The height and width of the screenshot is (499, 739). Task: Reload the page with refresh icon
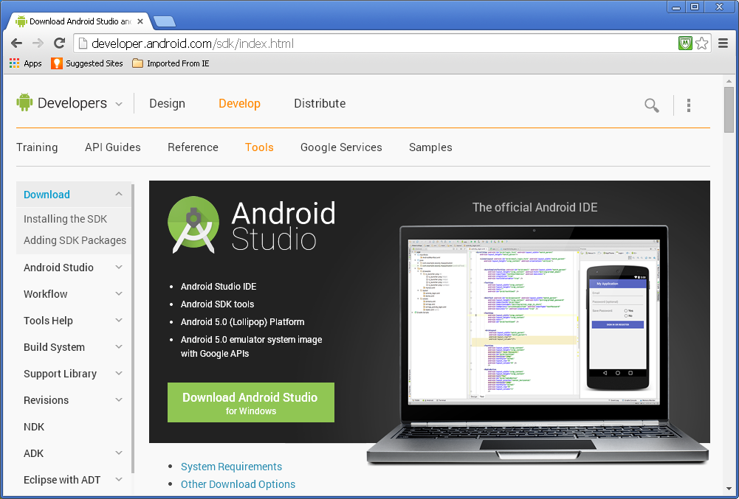[x=59, y=43]
